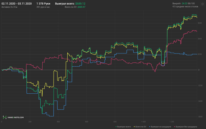Click the '4.5 среднее число столов' text
206x129 pixels.
(185, 6)
